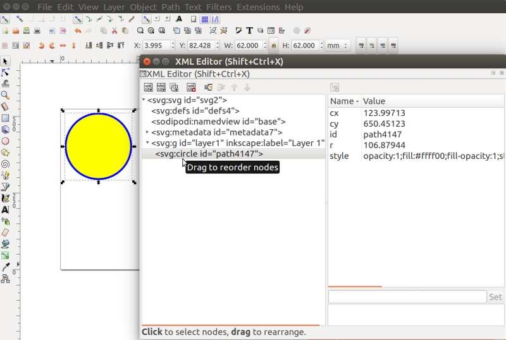Open the File menu

(x=44, y=7)
